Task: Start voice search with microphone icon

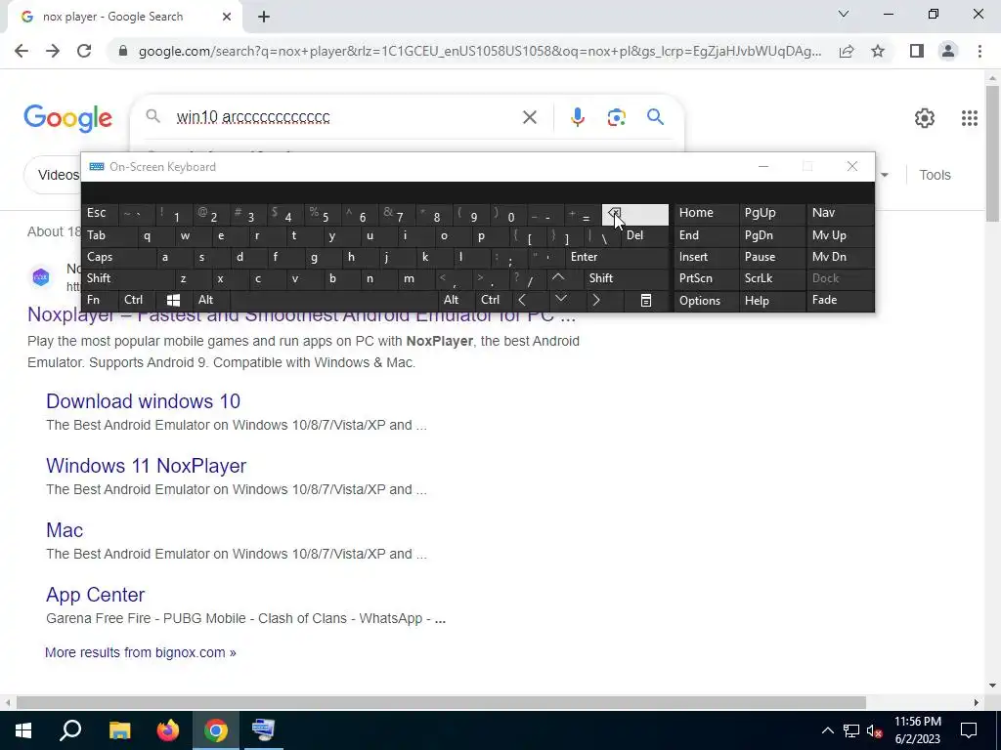Action: pyautogui.click(x=577, y=117)
